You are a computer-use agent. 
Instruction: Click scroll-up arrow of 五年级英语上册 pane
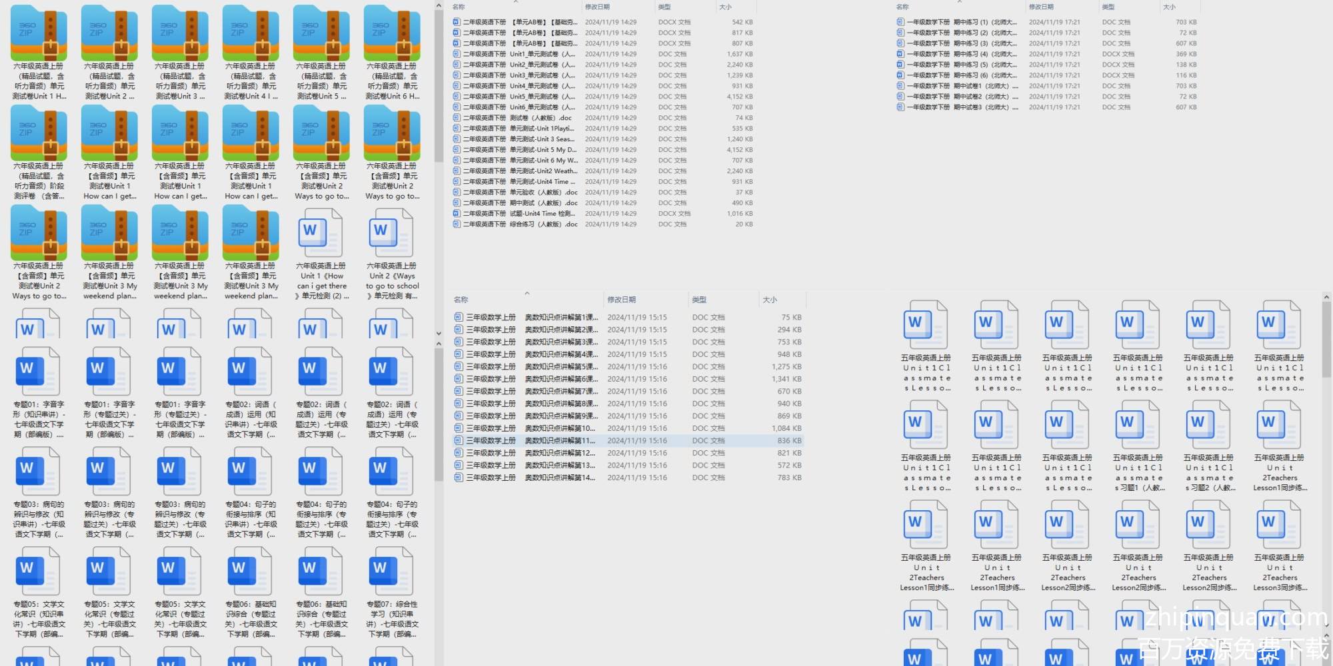click(x=1326, y=297)
